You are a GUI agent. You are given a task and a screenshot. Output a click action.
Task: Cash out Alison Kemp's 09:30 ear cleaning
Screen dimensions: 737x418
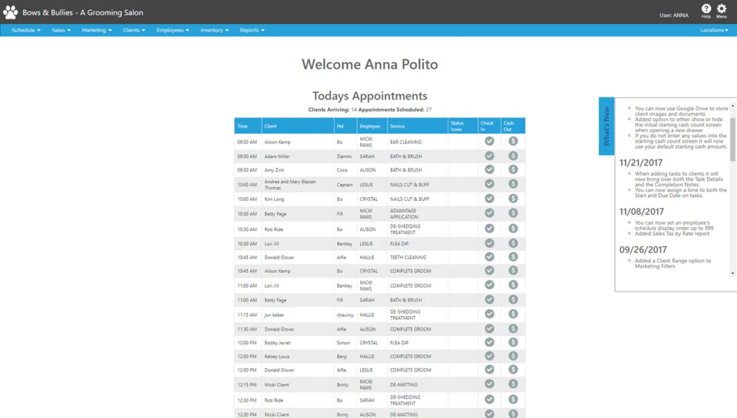[513, 141]
